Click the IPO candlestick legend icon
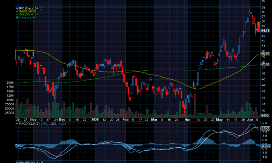272x163 pixels. (x=17, y=8)
